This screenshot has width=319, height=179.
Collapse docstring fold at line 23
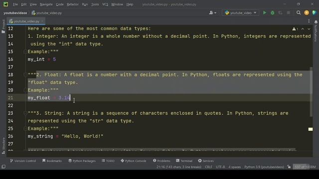pyautogui.click(x=25, y=113)
